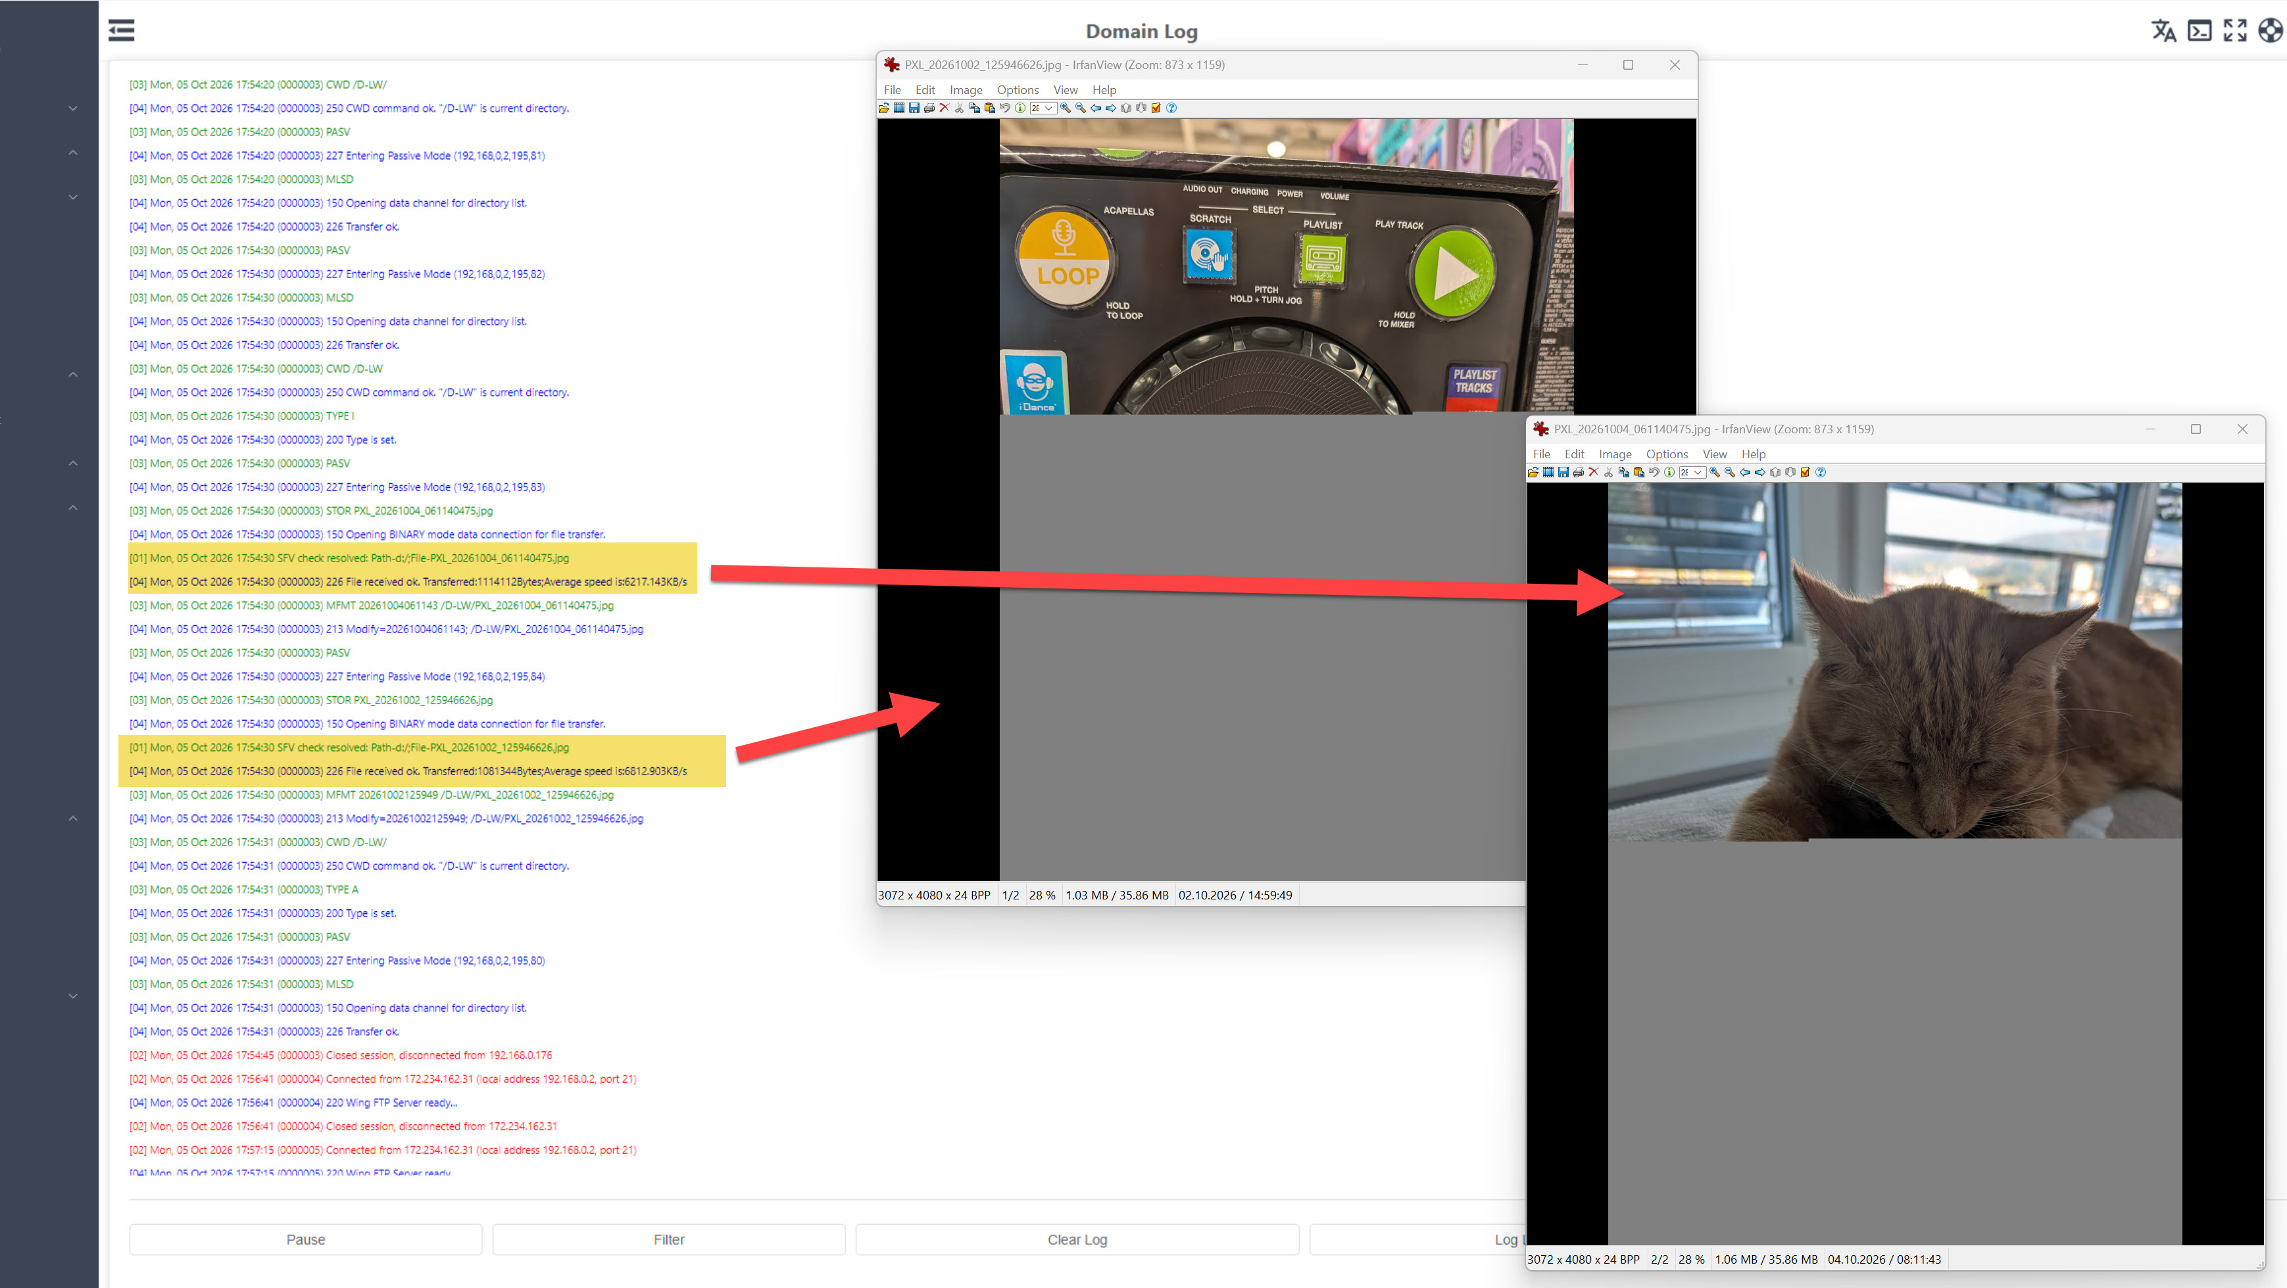Click green Info icon in PXL_20261002 window
Screen dimensions: 2287x1288
pyautogui.click(x=1020, y=108)
